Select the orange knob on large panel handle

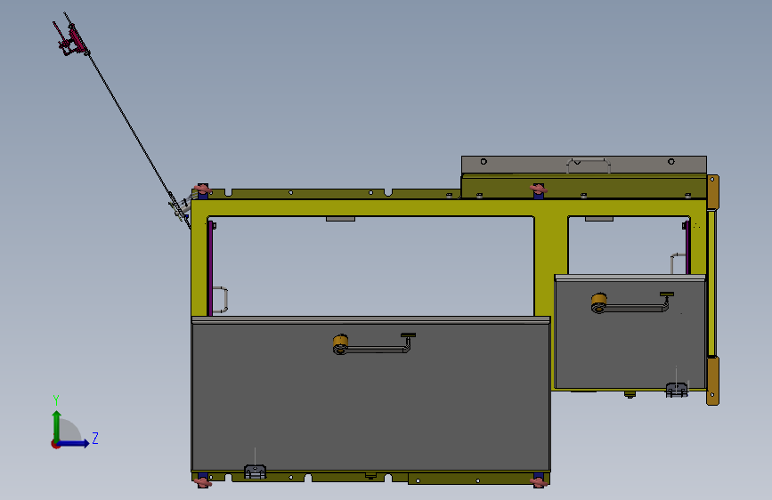click(340, 342)
